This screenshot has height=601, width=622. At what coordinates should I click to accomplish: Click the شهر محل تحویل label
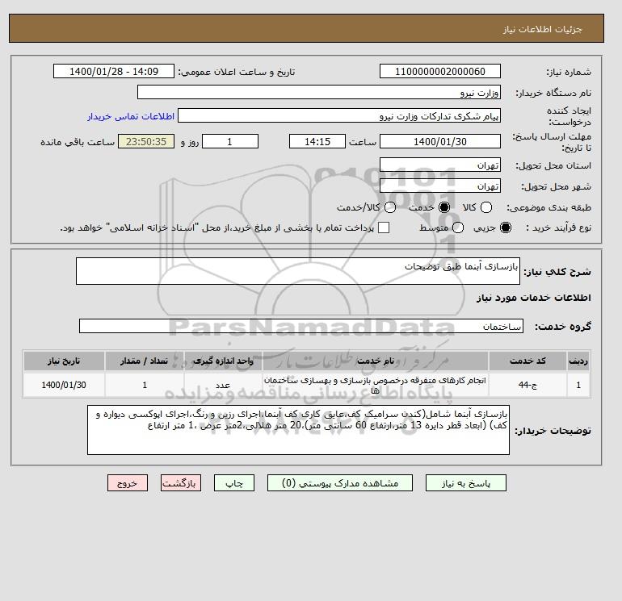point(556,186)
